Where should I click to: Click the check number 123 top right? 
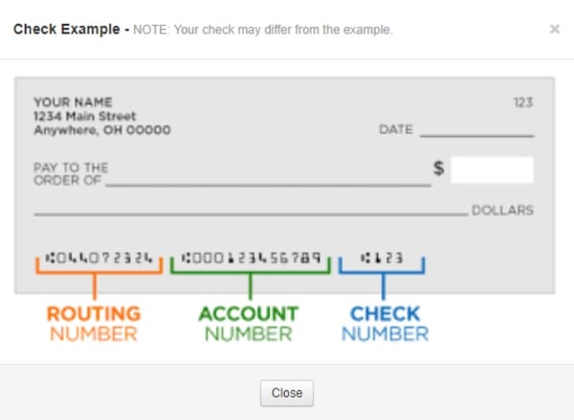[523, 102]
